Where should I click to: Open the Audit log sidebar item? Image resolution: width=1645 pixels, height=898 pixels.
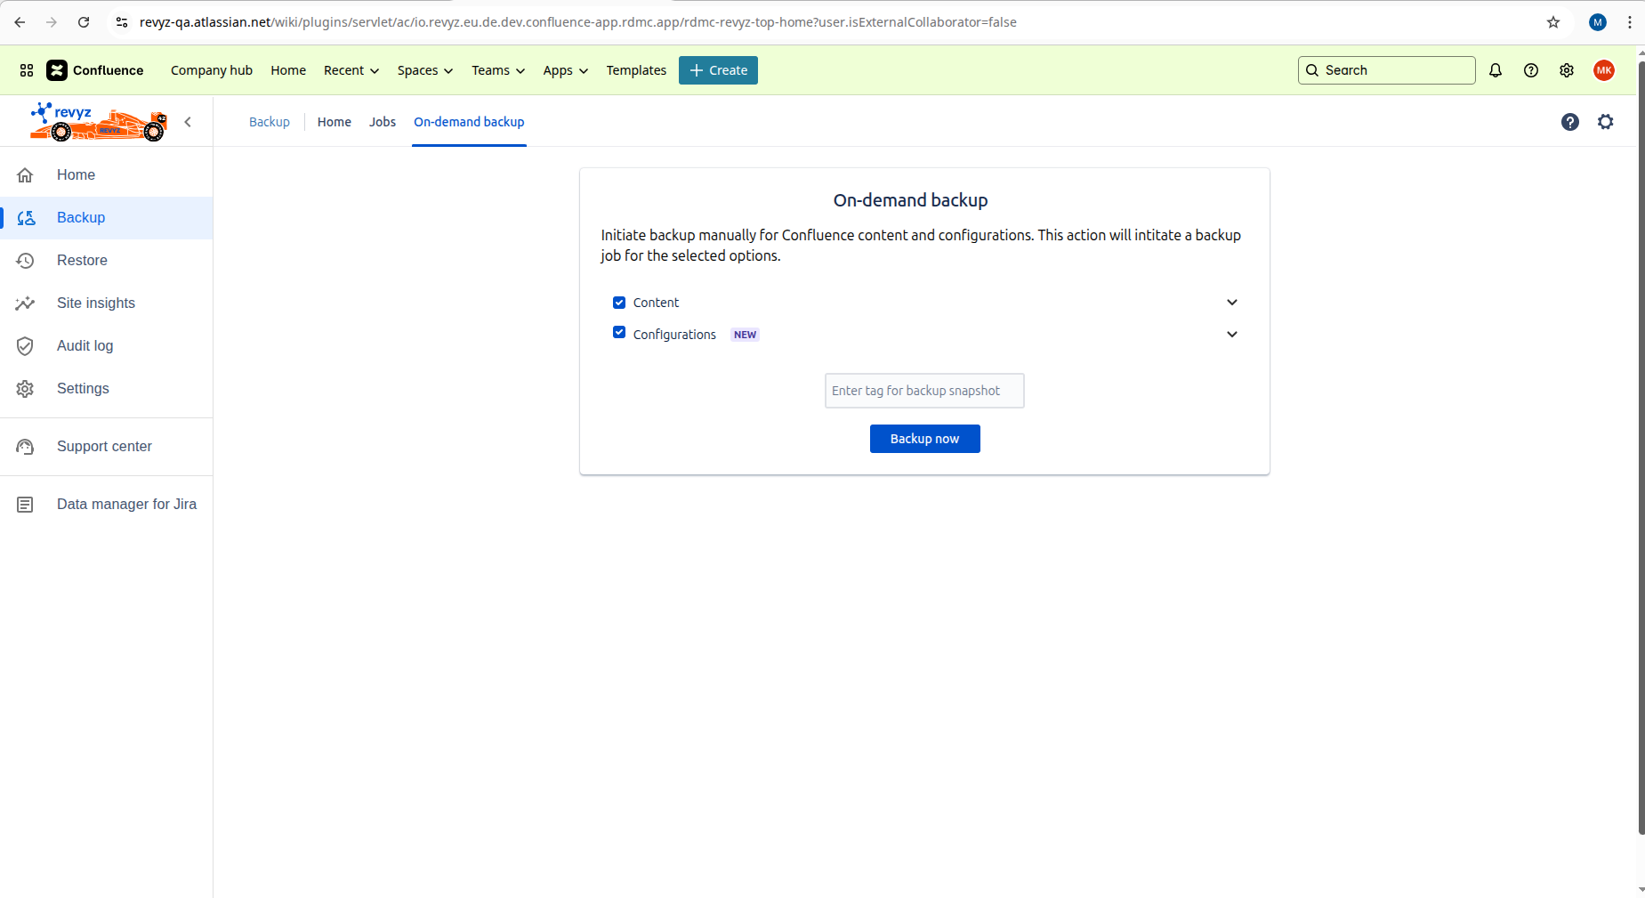coord(85,345)
